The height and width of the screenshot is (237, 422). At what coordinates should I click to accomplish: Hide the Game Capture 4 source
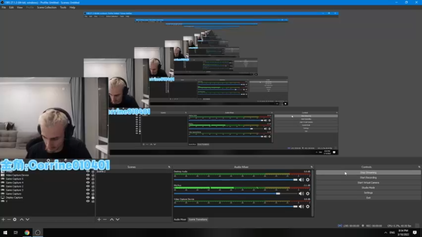pyautogui.click(x=88, y=182)
